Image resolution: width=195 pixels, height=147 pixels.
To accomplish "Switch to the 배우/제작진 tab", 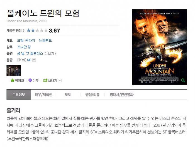I will 43,95.
